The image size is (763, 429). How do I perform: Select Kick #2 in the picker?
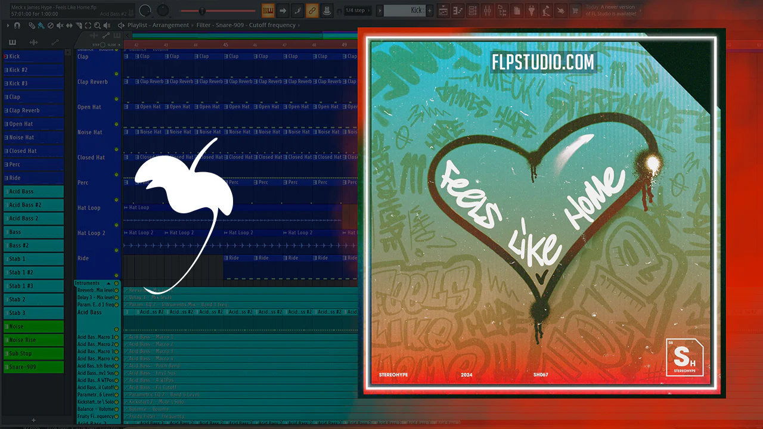point(33,70)
